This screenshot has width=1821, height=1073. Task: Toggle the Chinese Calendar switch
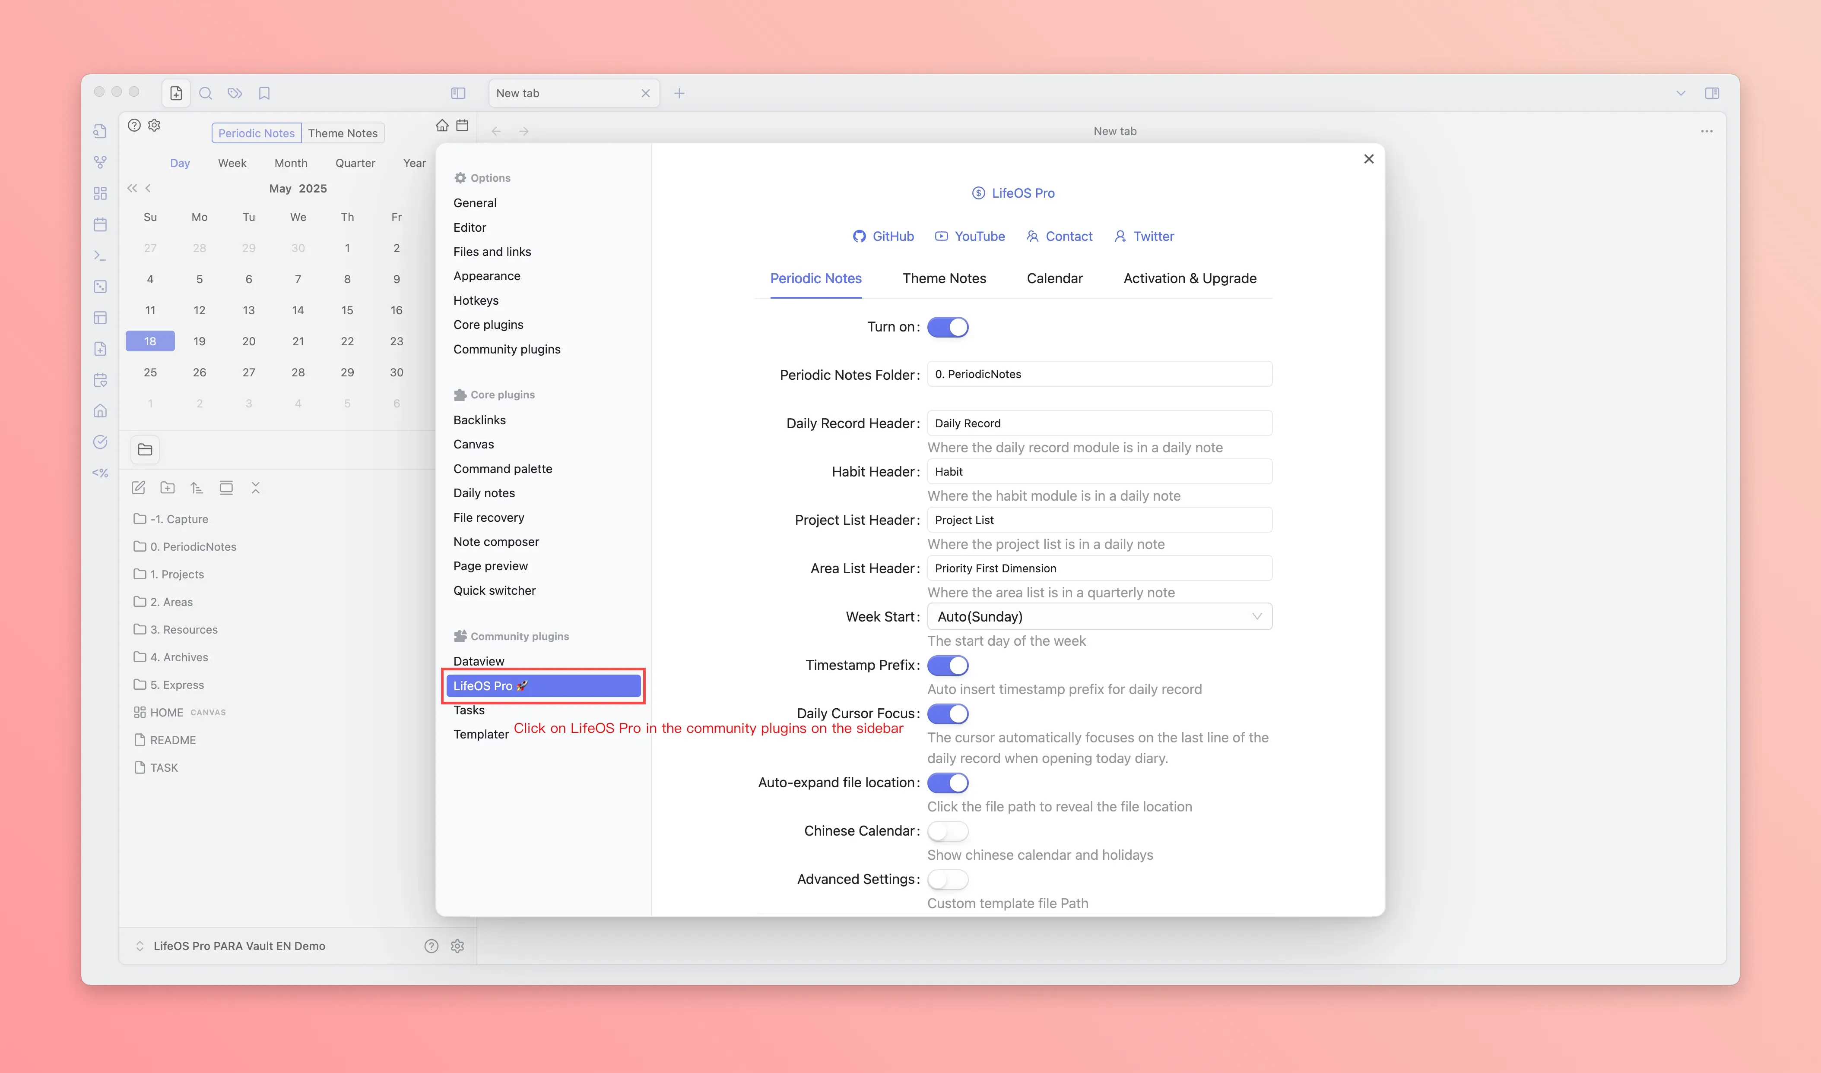pos(948,831)
